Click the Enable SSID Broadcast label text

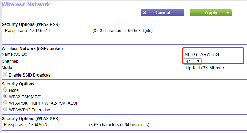point(30,75)
